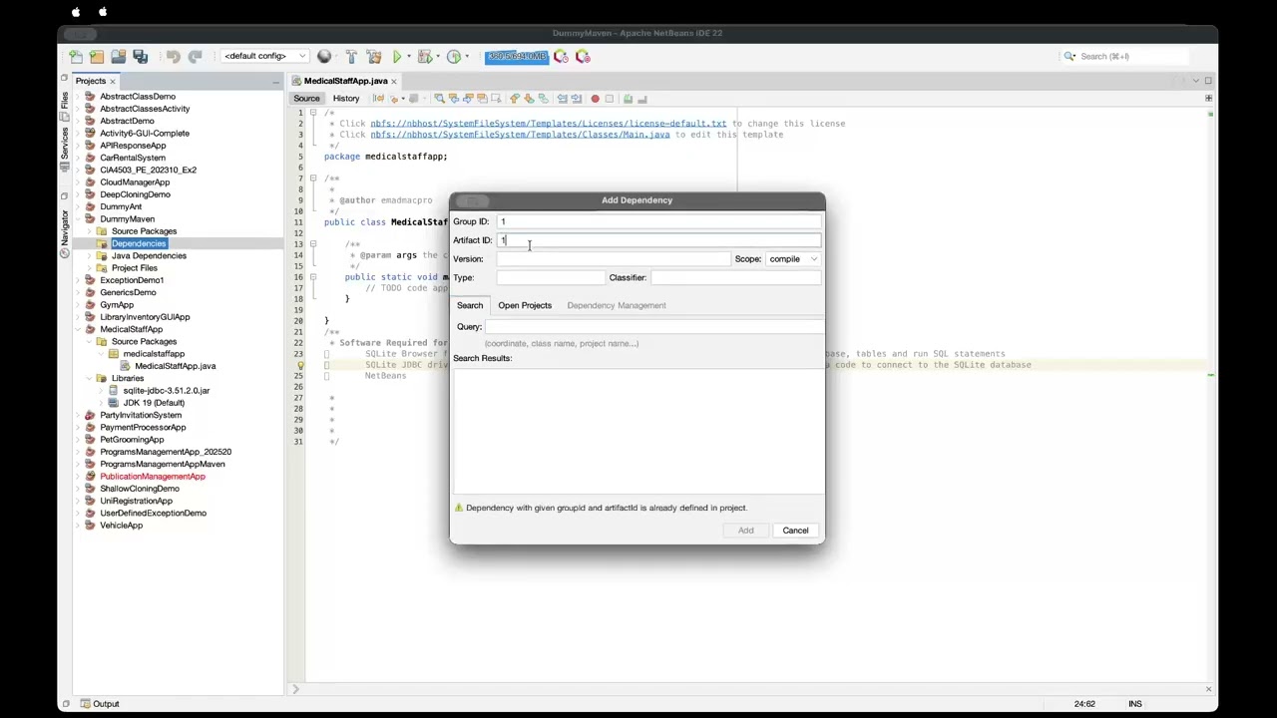Screen dimensions: 1277x718
Task: Click the Build Project hammer icon
Action: coord(351,57)
